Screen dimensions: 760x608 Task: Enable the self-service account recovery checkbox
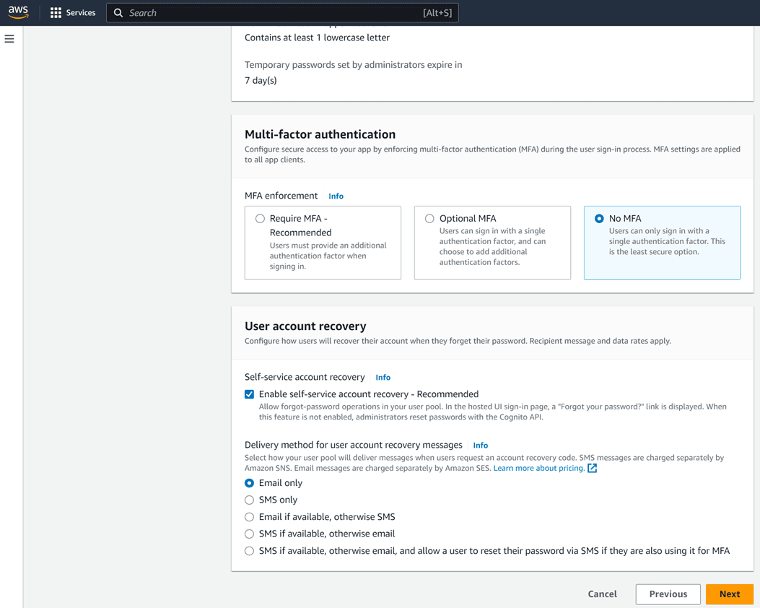[249, 394]
